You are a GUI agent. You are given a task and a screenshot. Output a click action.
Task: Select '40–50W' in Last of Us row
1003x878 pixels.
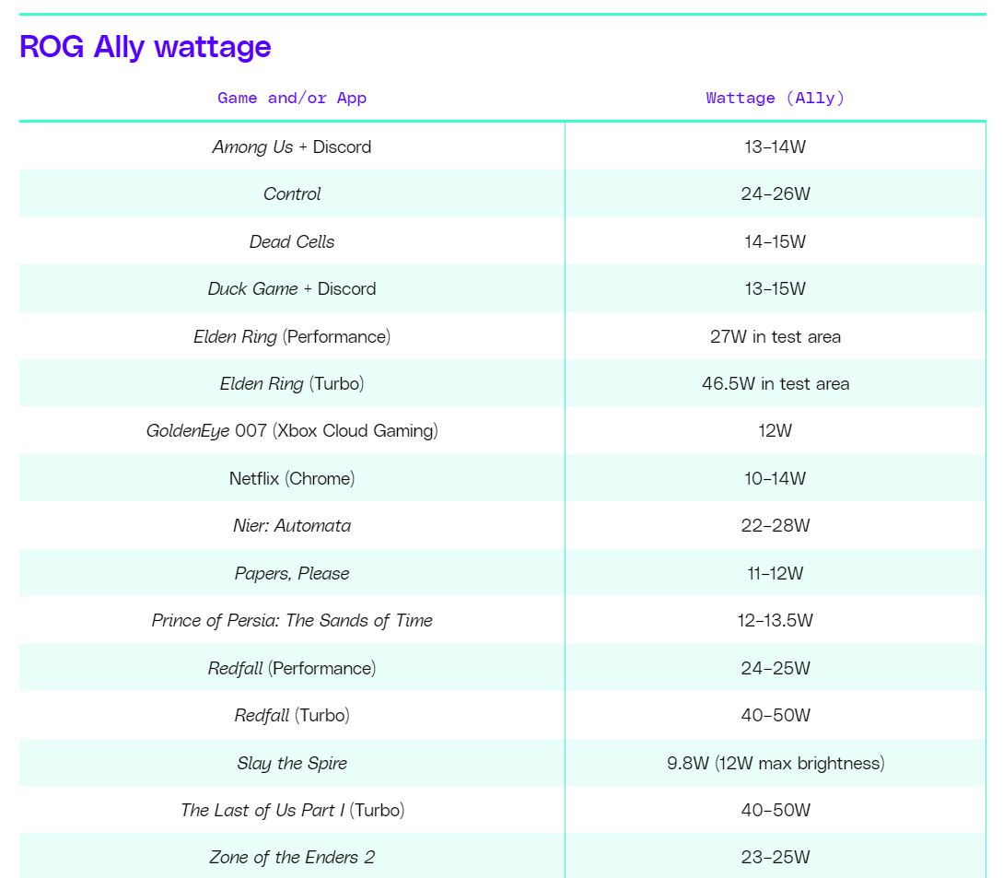776,810
